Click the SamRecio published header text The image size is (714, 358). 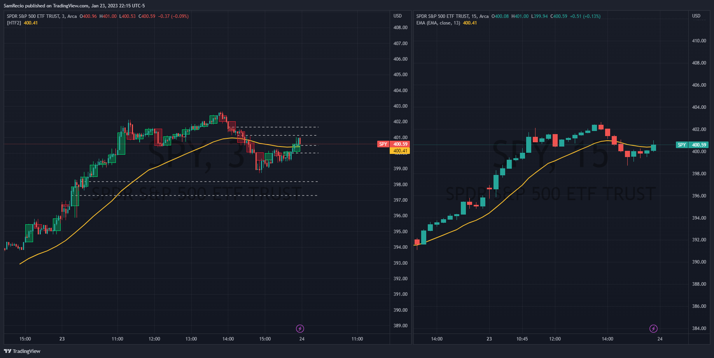coord(74,6)
